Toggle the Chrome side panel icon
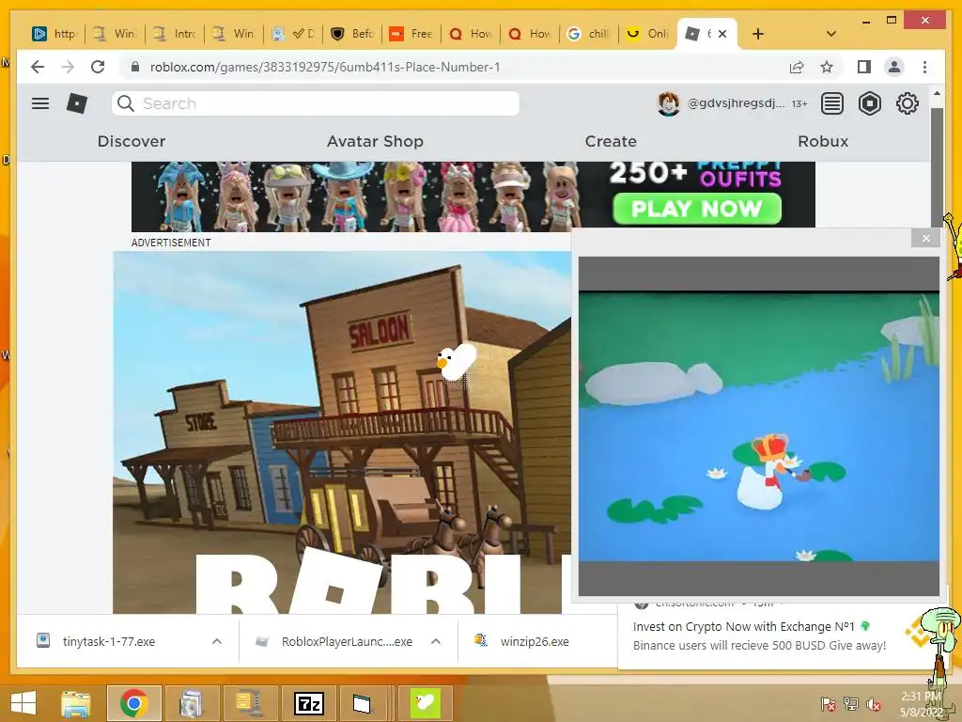The image size is (962, 722). [864, 67]
